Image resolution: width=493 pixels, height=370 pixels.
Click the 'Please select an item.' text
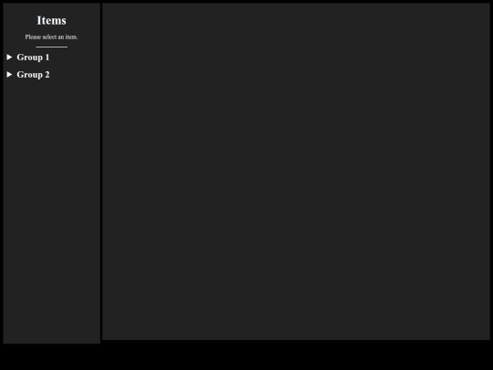point(51,37)
